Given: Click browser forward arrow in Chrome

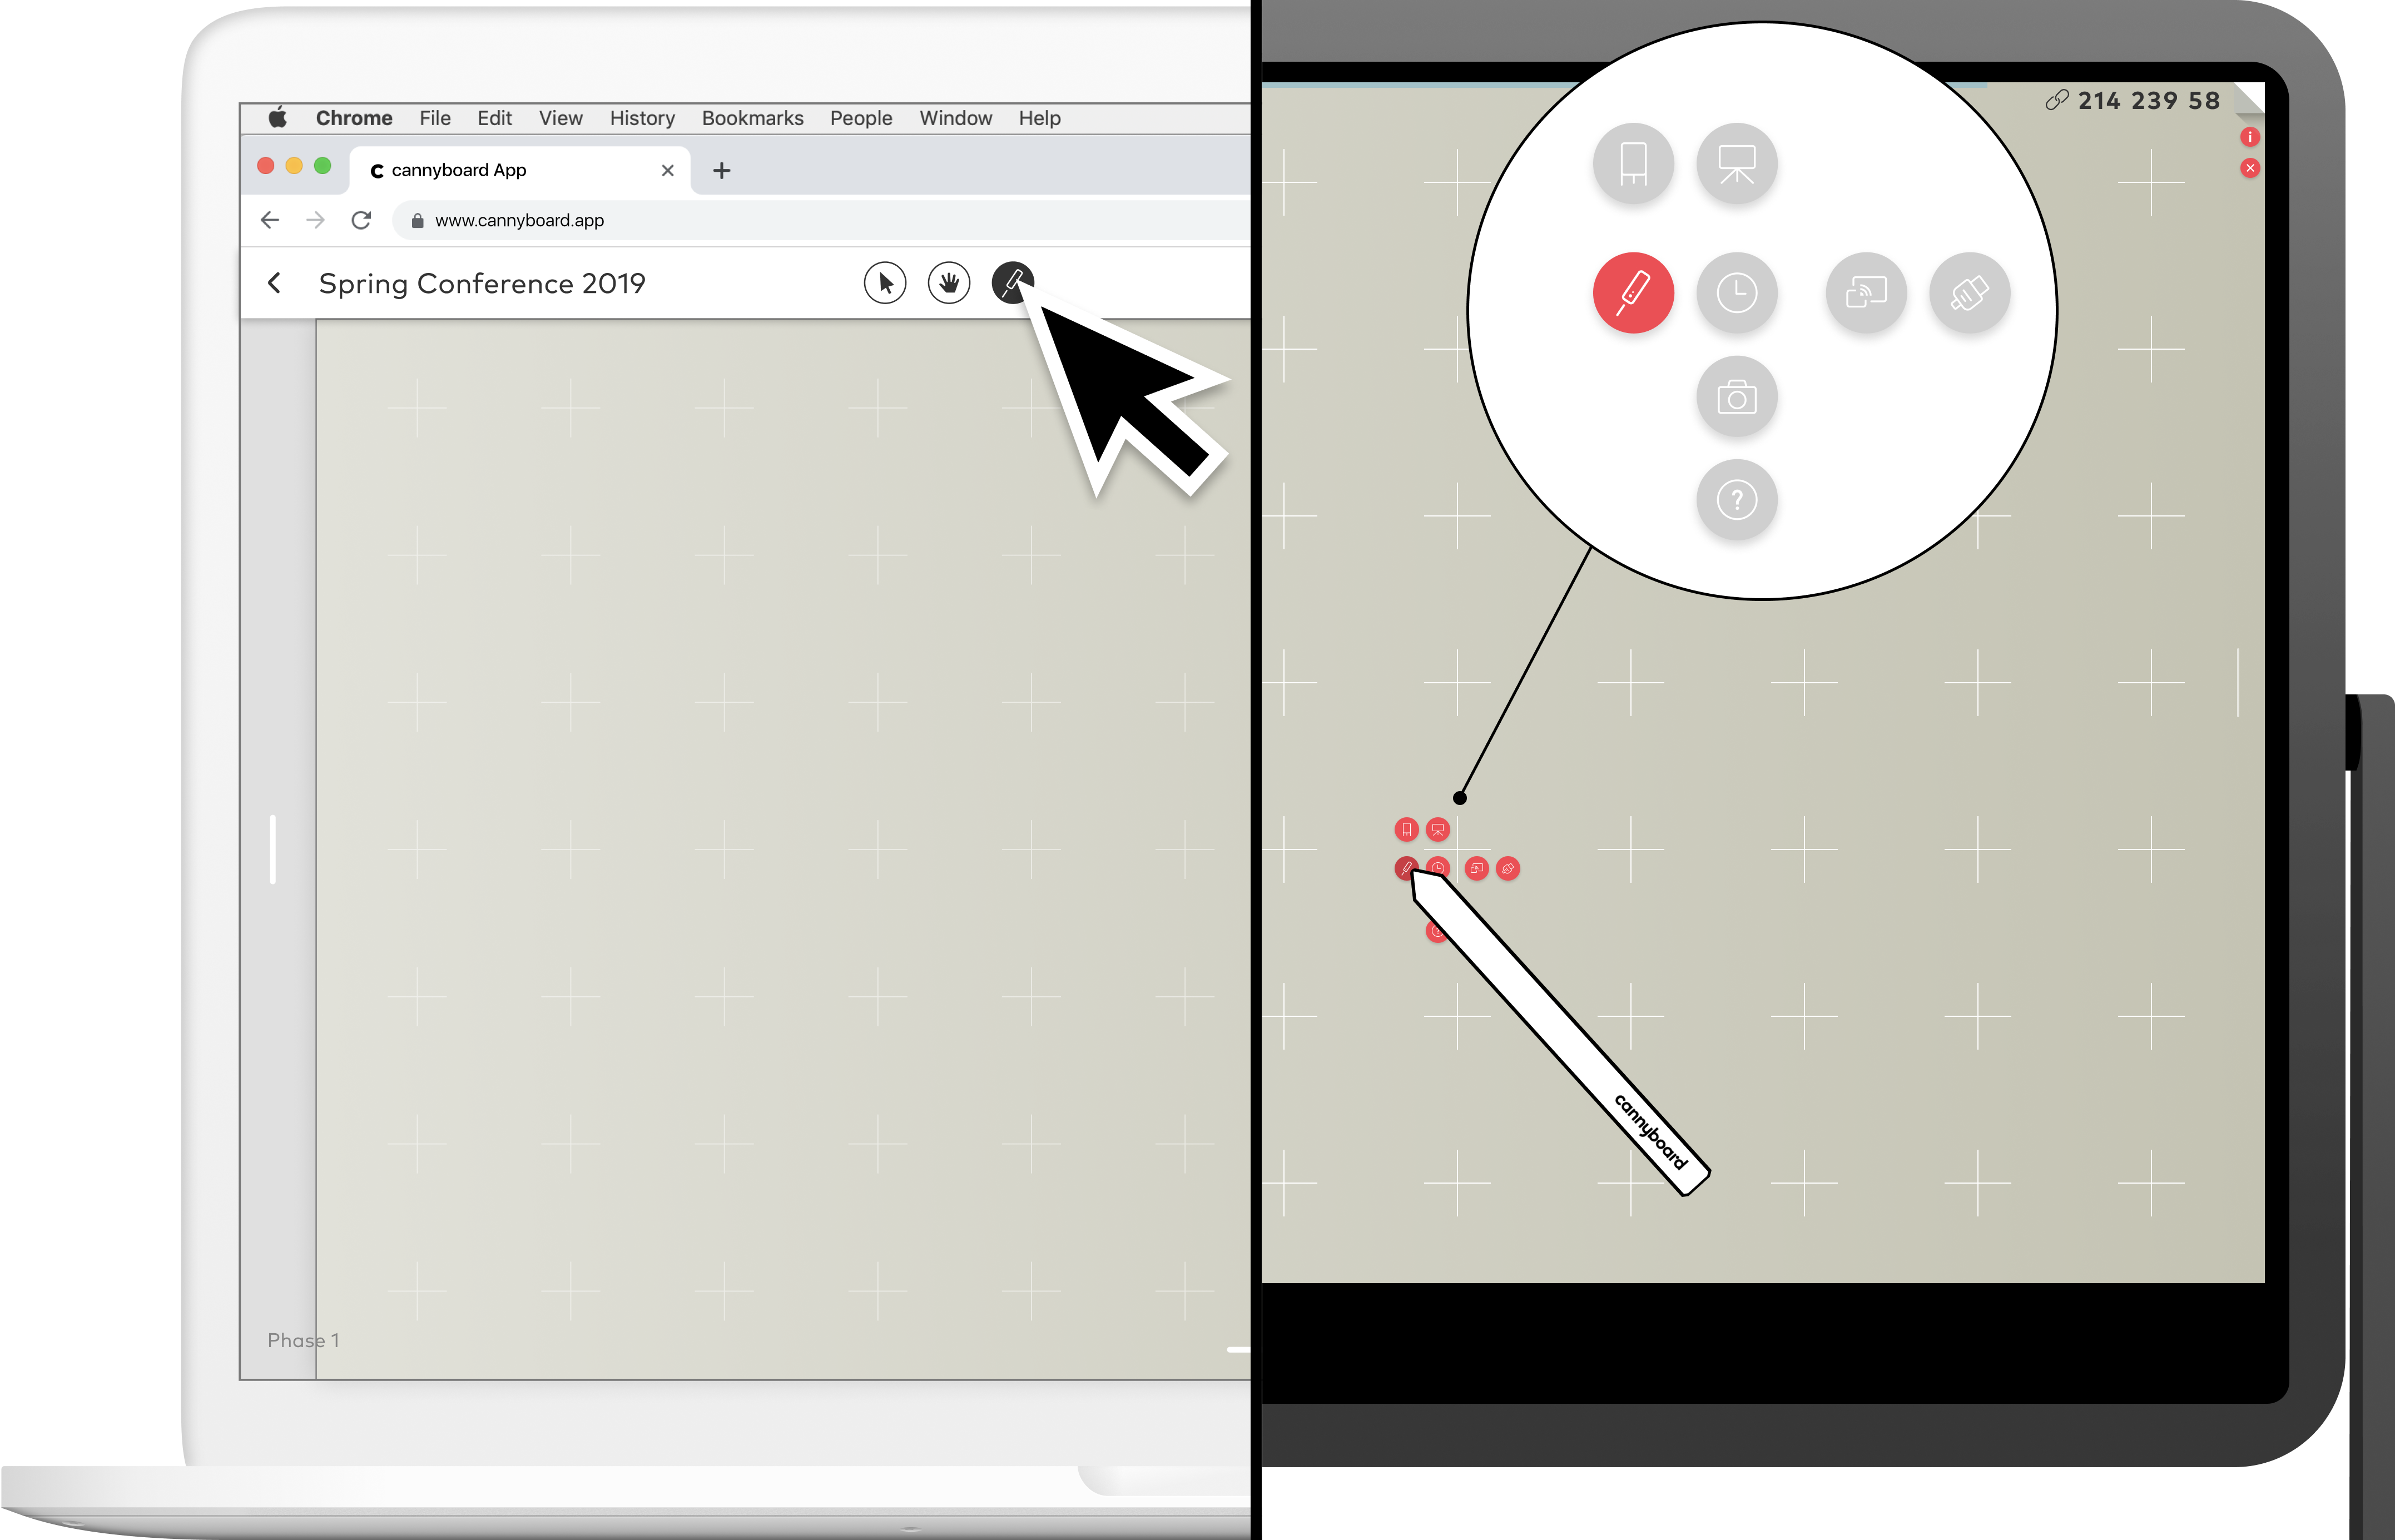Looking at the screenshot, I should (x=315, y=220).
